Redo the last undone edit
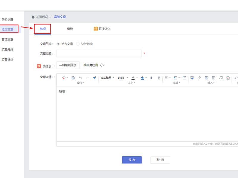The height and width of the screenshot is (178, 238). click(x=87, y=78)
